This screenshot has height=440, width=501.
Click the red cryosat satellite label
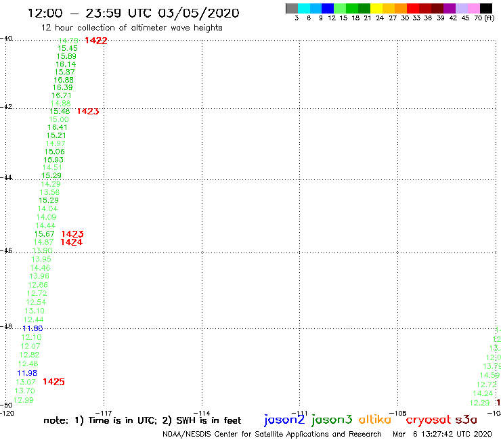[428, 420]
